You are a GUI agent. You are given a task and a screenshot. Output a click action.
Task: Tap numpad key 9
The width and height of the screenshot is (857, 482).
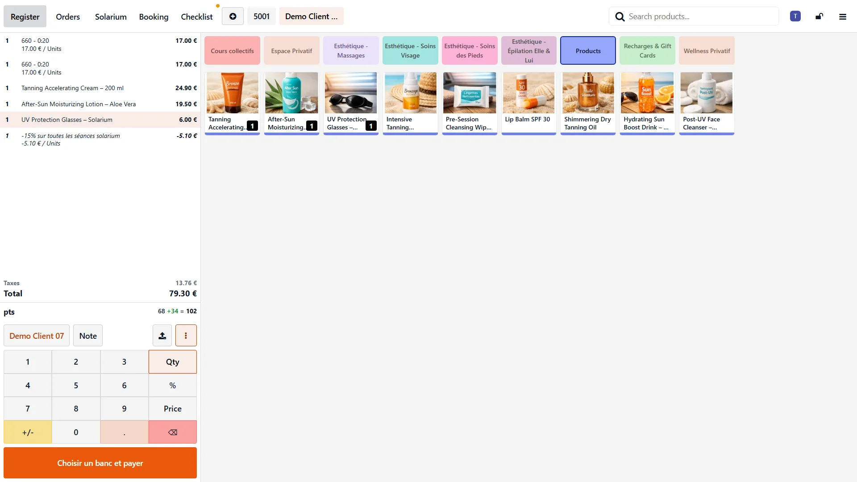click(124, 409)
